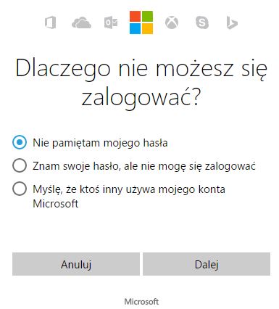Click the heading "Dlaczego nie możesz się zalogować?"
Screen dimensions: 279x309
click(x=141, y=83)
